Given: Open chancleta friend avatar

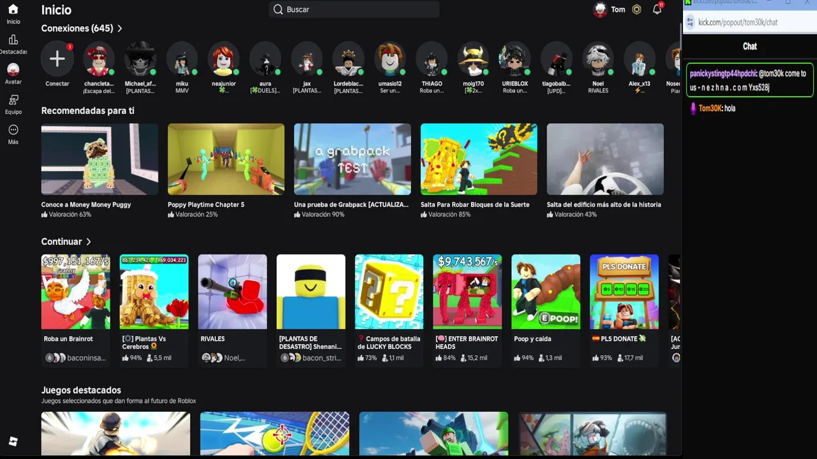Looking at the screenshot, I should 98,59.
